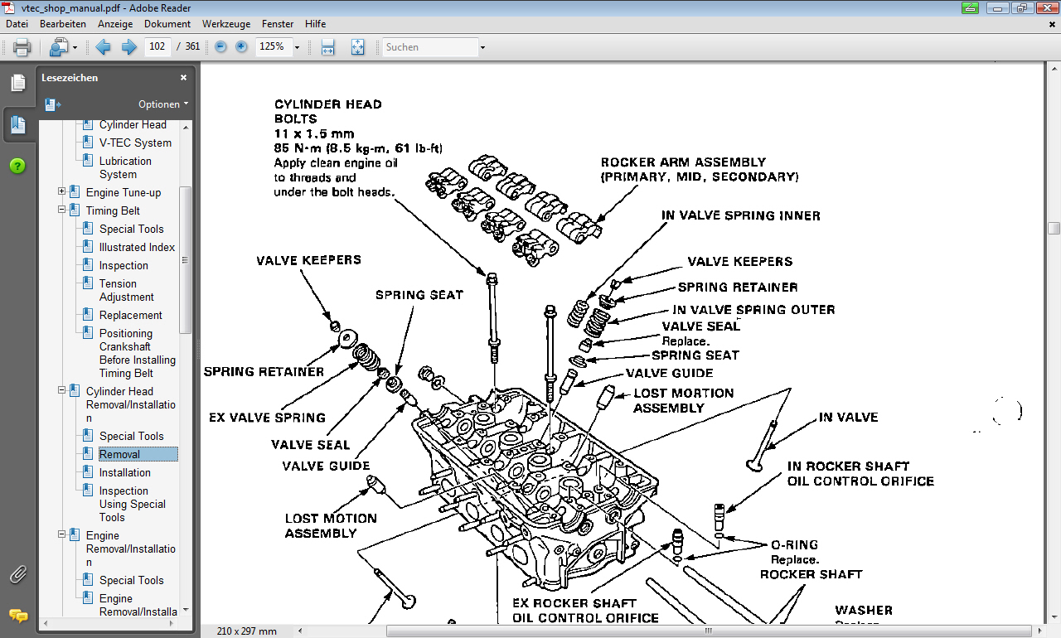Collapse the Cylinder Head Removal/Installation bookmark
The width and height of the screenshot is (1061, 638).
(62, 391)
